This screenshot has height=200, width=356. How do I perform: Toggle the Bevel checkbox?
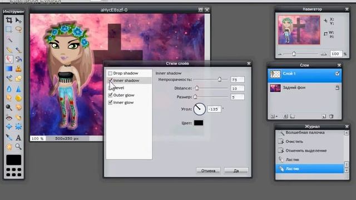click(110, 88)
